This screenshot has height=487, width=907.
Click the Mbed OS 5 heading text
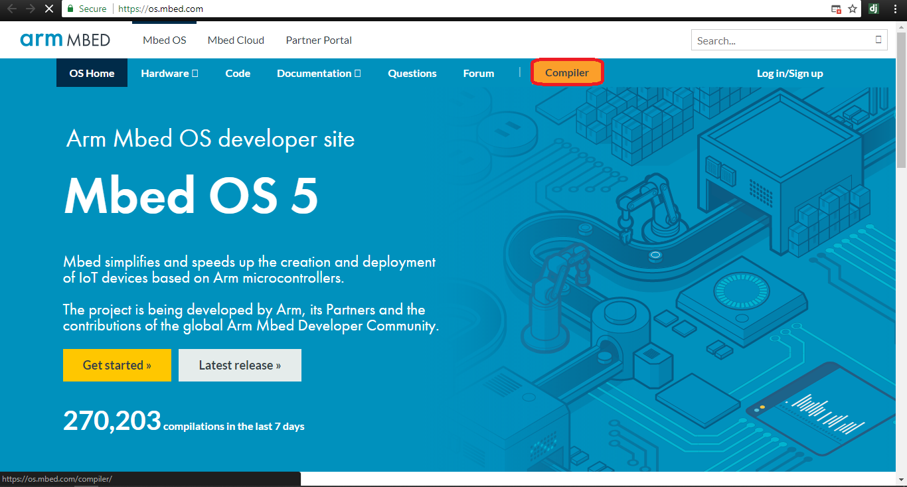click(x=191, y=195)
